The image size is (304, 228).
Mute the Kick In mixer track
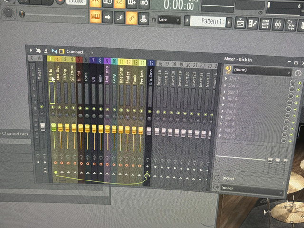53,108
